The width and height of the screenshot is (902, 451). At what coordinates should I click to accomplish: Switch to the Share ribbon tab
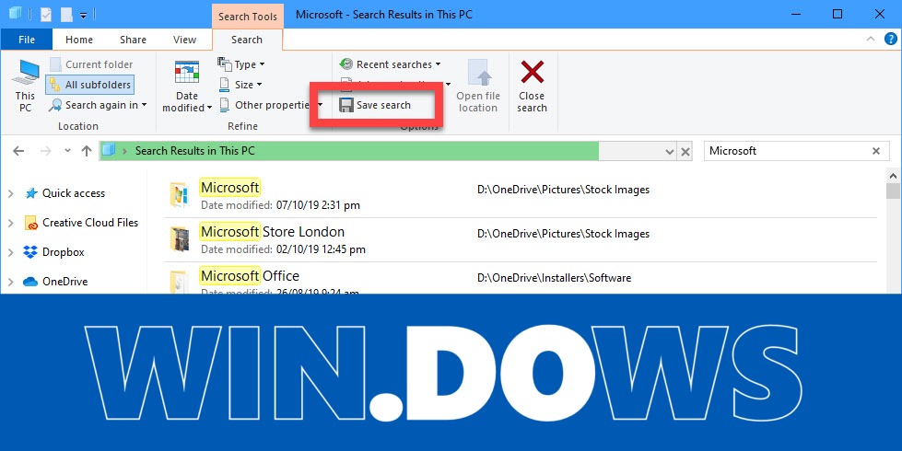pyautogui.click(x=133, y=40)
